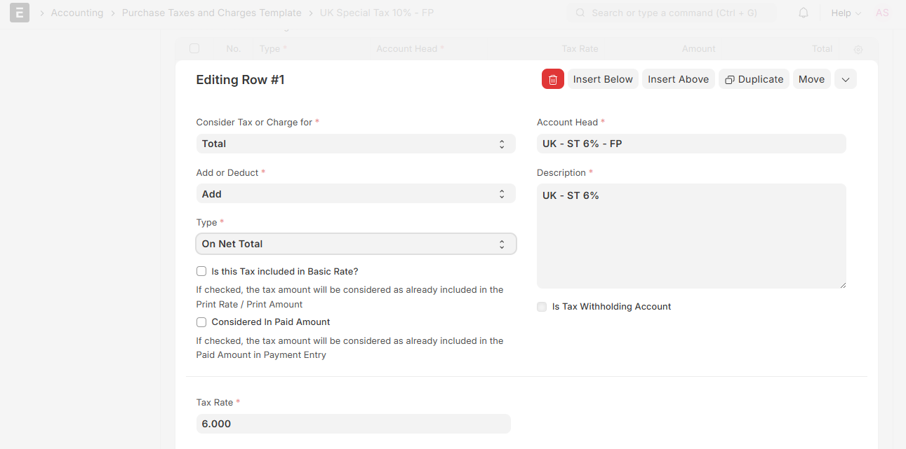906x449 pixels.
Task: Click the Insert Below button
Action: point(603,79)
